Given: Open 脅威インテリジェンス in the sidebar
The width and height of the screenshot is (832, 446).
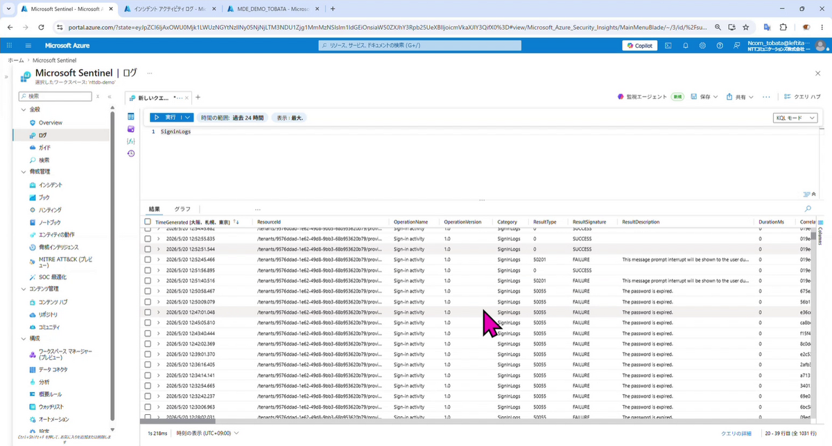Looking at the screenshot, I should [x=58, y=247].
